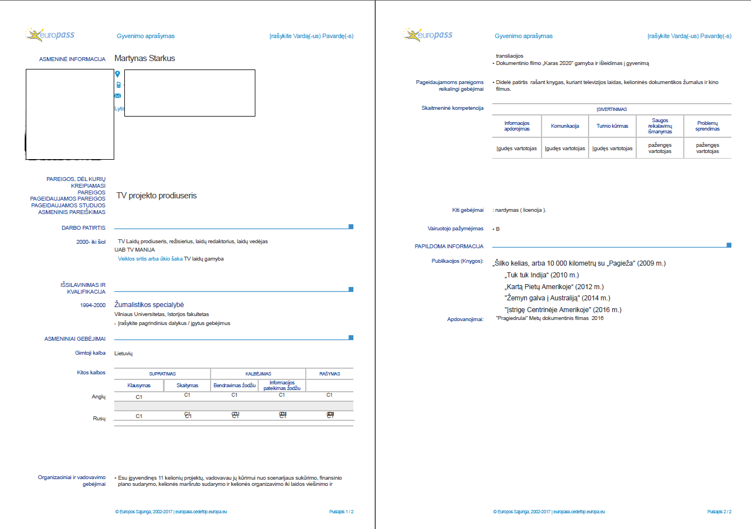Viewport: 751px width, 529px height.
Task: Click the 'TV projekto prodiuseris' job title
Action: [x=157, y=196]
